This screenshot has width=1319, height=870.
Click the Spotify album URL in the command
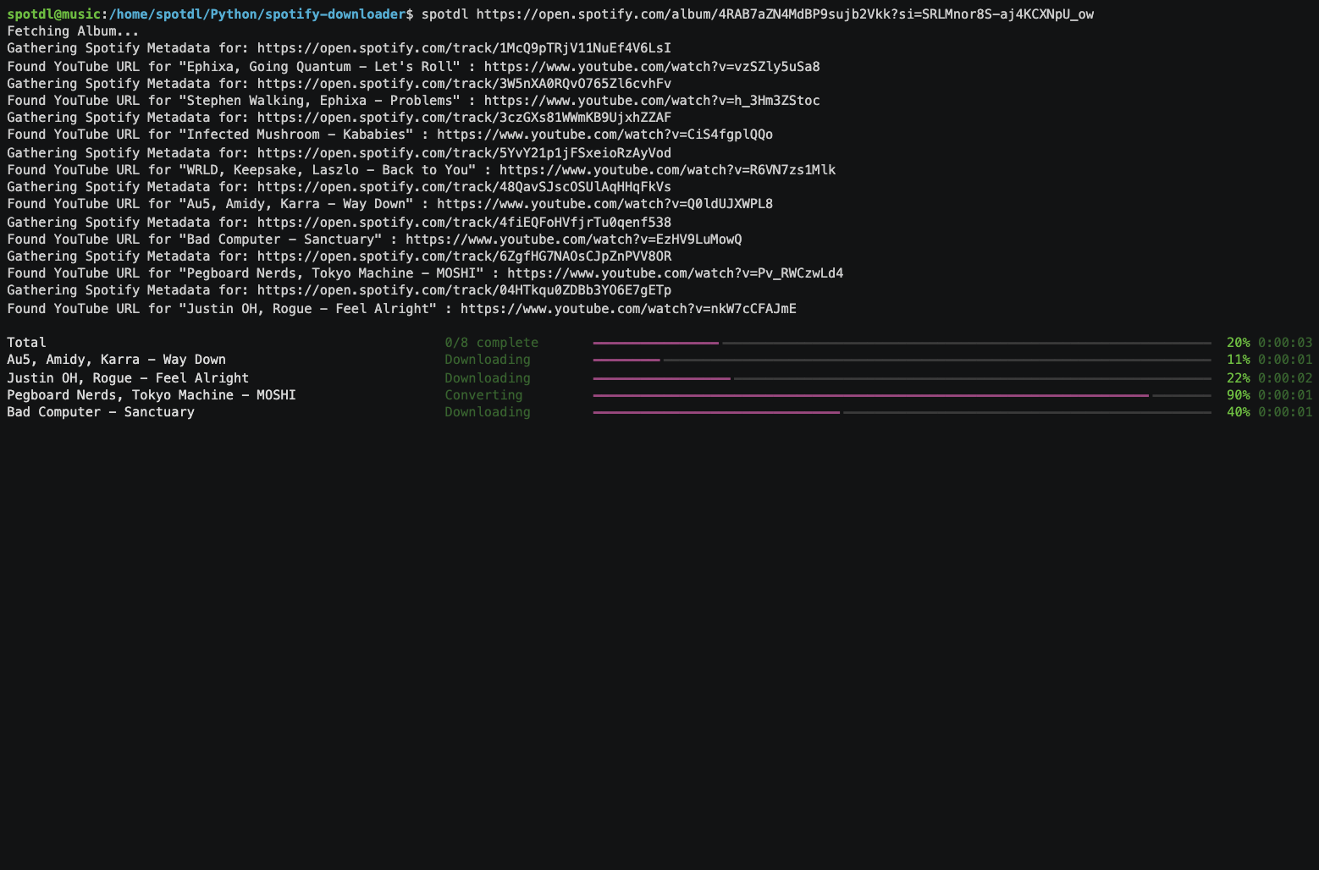(x=785, y=14)
